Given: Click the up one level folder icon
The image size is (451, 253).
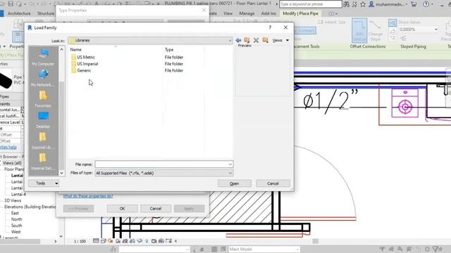Looking at the screenshot, I should point(247,41).
